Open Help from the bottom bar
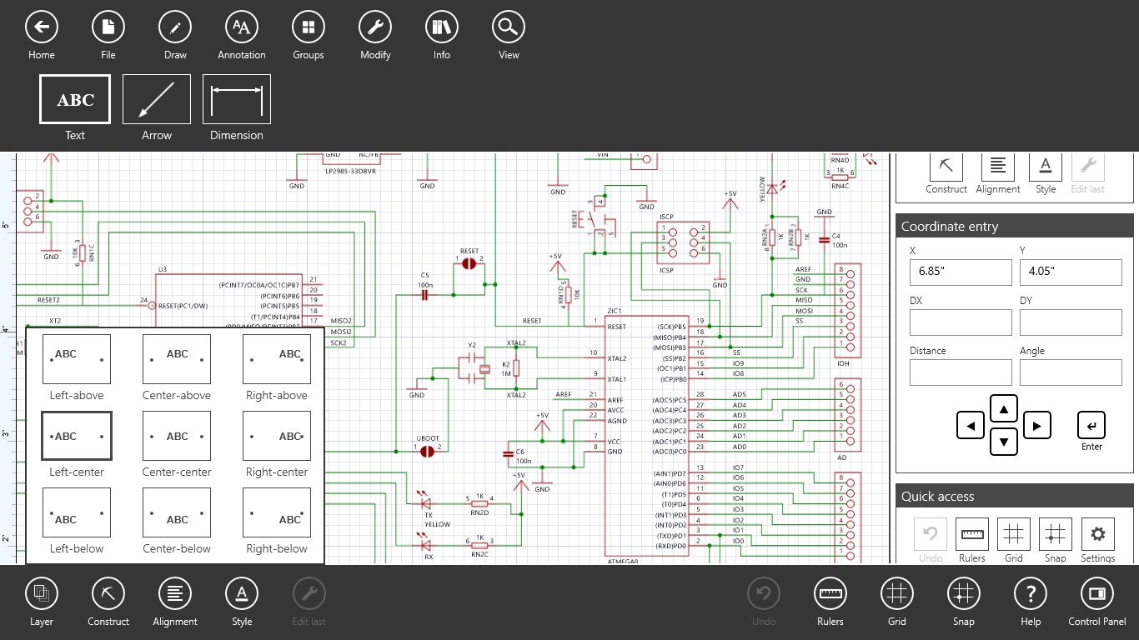The height and width of the screenshot is (640, 1139). pyautogui.click(x=1030, y=595)
